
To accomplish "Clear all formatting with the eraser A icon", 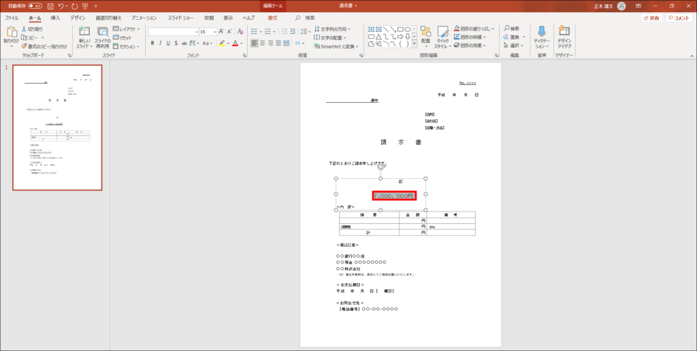I will coord(240,31).
